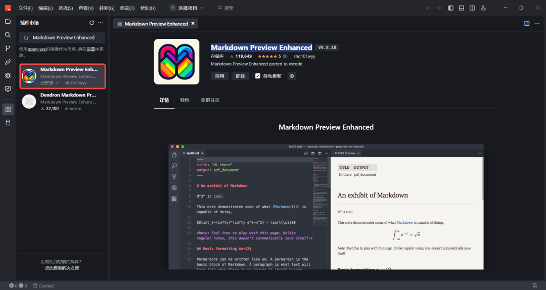Open the 查看(V) menu
The height and width of the screenshot is (290, 546).
(x=86, y=8)
